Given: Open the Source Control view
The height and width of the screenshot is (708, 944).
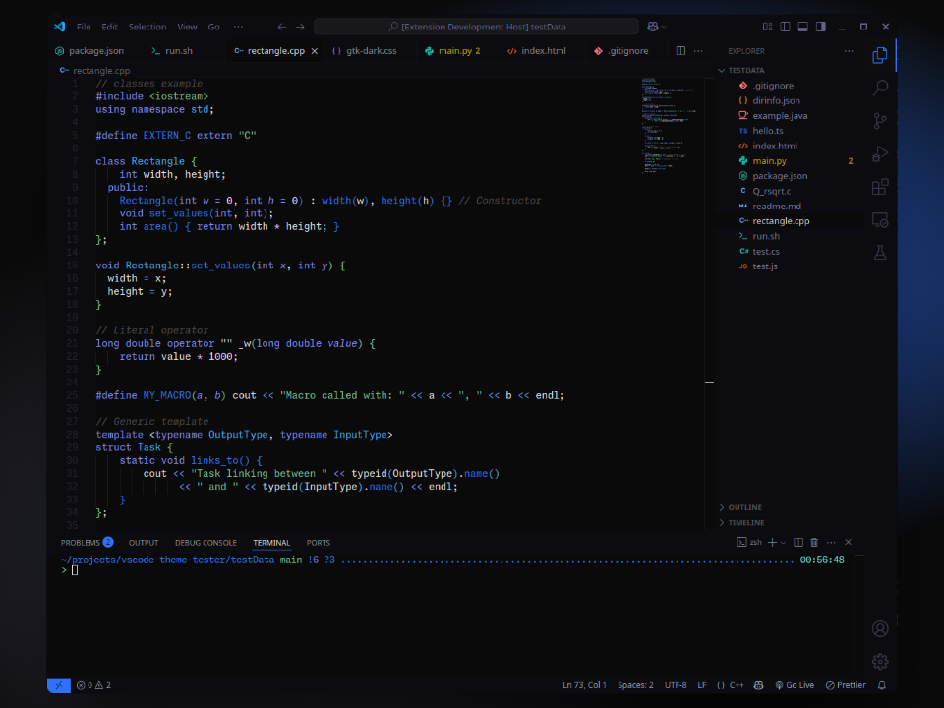Looking at the screenshot, I should point(879,120).
